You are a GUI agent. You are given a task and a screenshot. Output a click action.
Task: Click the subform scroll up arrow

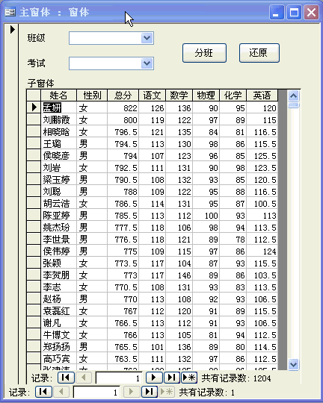pos(293,96)
